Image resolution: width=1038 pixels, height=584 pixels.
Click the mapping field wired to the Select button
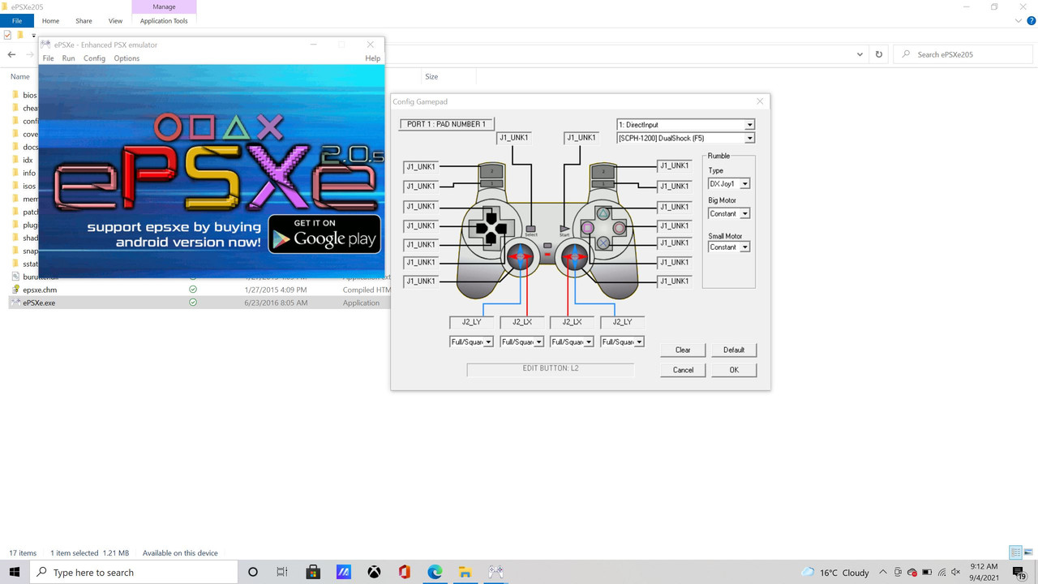514,138
